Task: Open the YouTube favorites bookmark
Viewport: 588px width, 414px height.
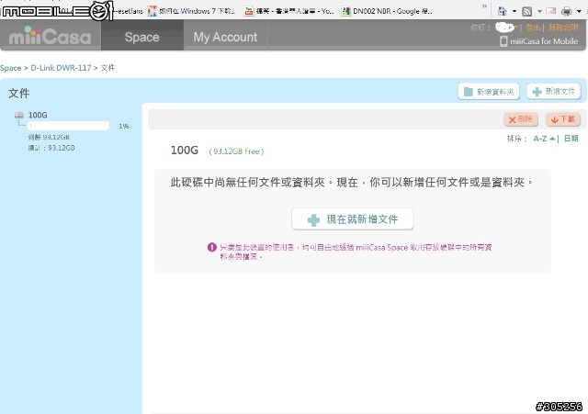Action: click(289, 11)
